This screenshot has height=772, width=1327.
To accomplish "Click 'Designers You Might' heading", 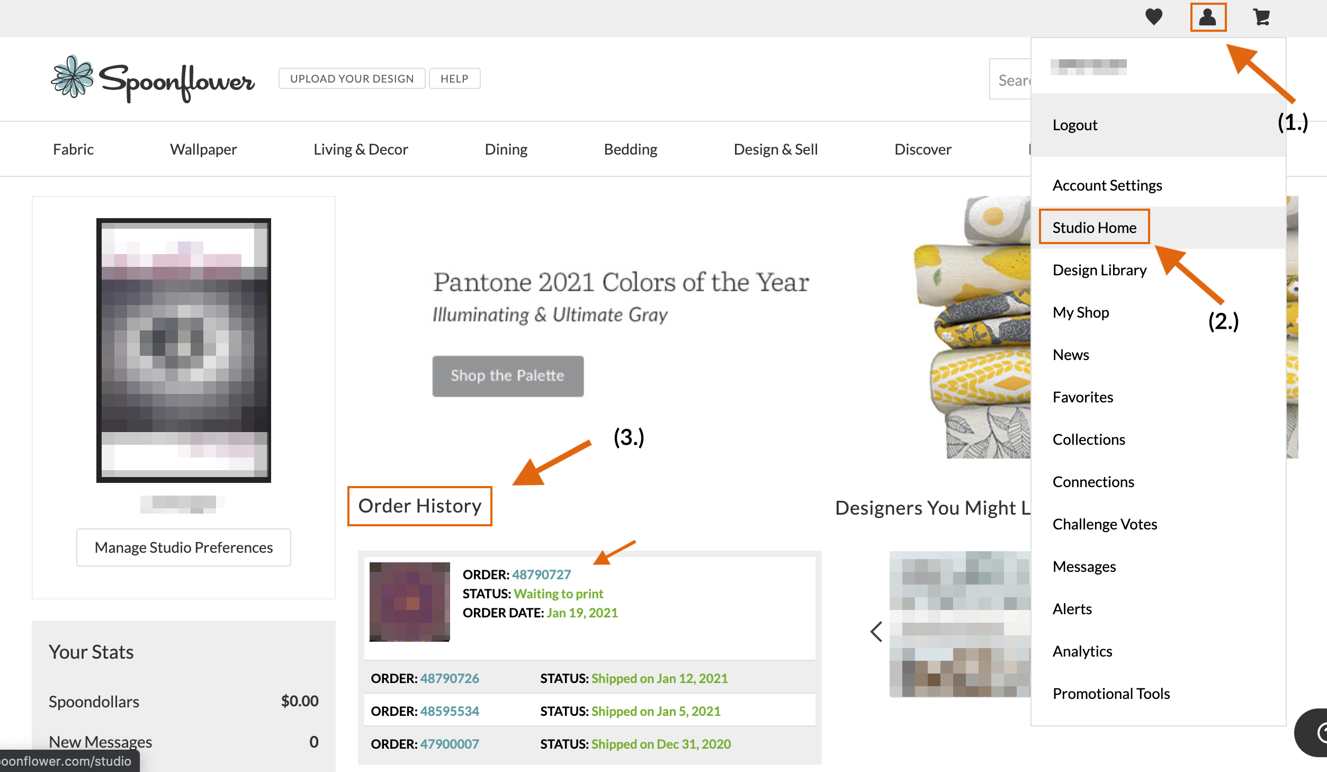I will click(933, 508).
